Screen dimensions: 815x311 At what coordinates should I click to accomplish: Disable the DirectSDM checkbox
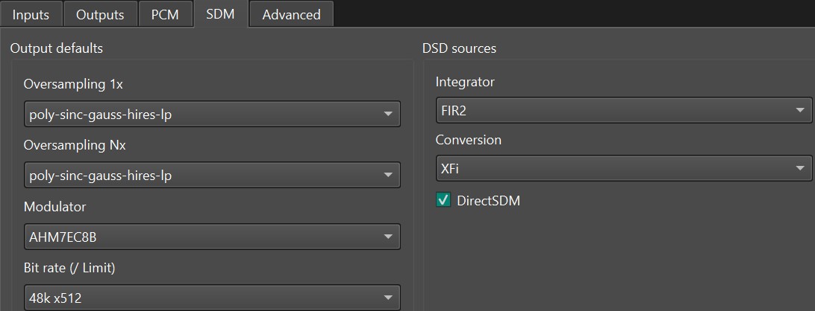(x=443, y=200)
